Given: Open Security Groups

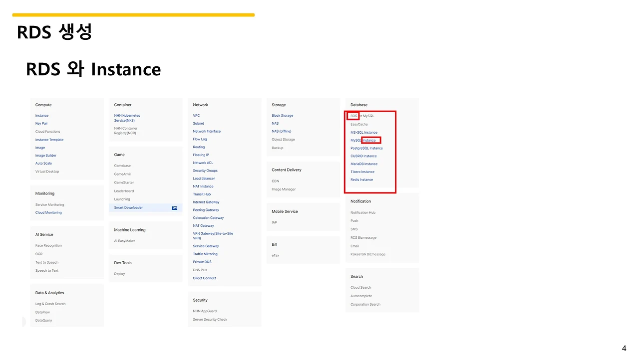Looking at the screenshot, I should pos(205,171).
